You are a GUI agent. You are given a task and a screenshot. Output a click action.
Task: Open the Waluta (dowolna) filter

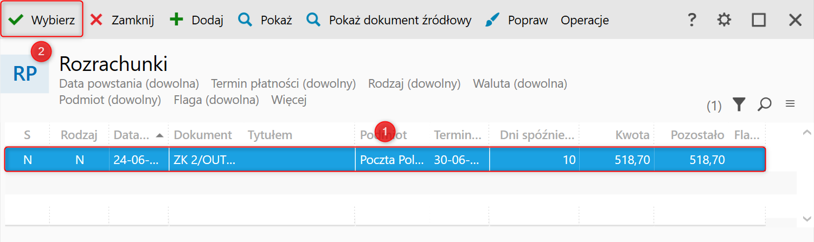coord(520,84)
